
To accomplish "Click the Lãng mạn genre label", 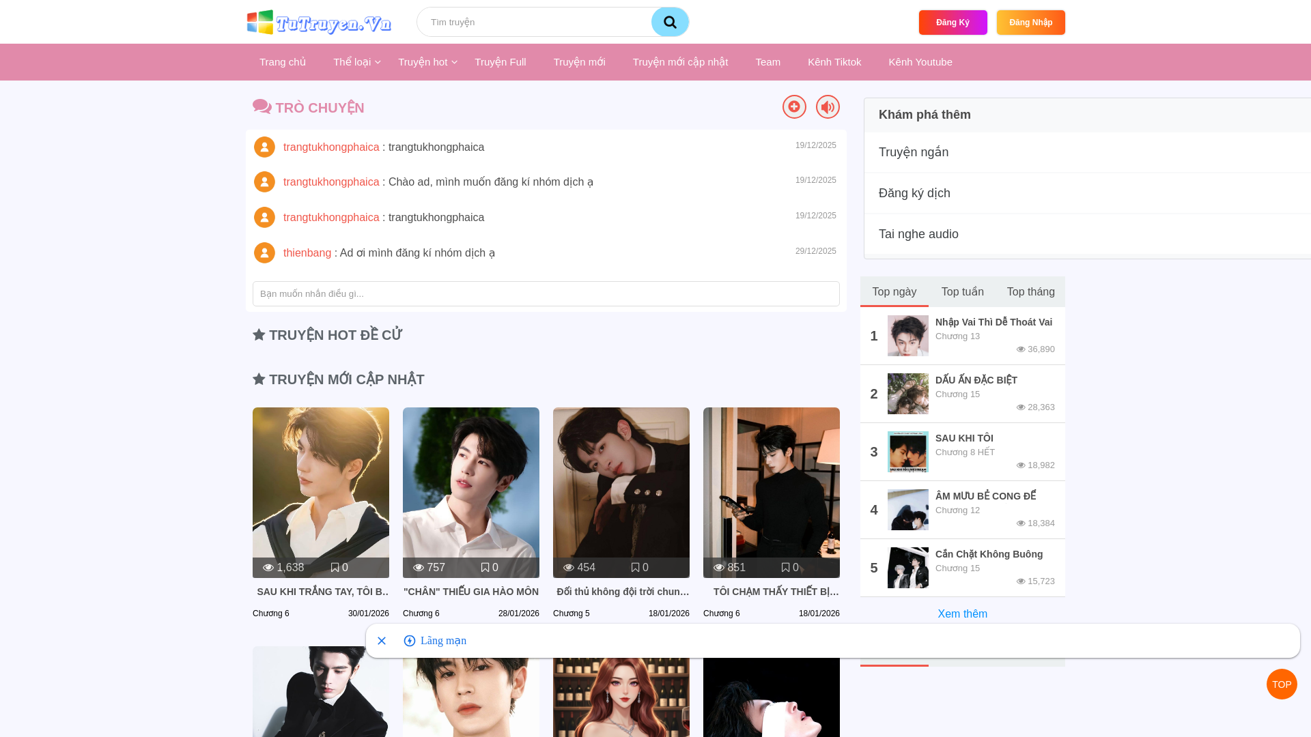I will click(x=443, y=640).
